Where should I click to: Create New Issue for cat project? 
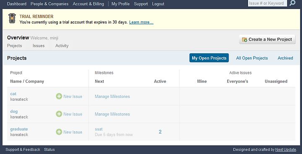point(73,97)
